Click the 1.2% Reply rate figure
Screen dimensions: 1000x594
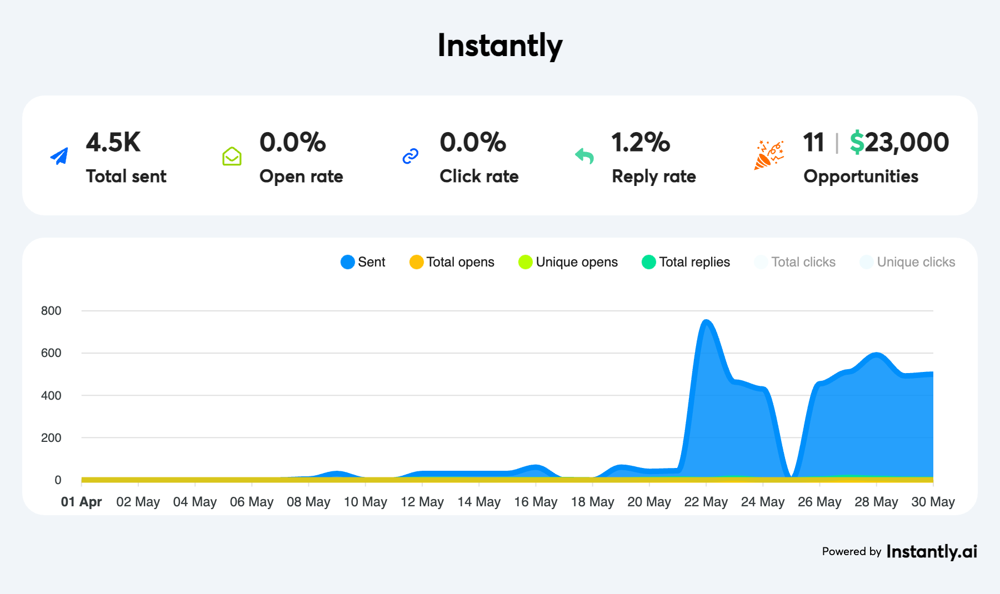[x=641, y=142]
